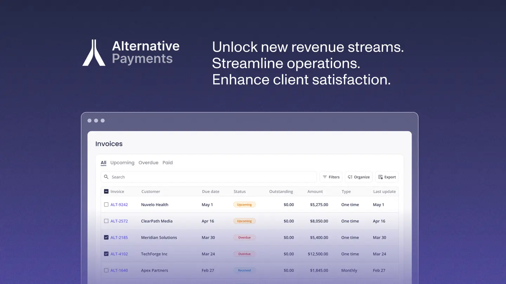Click the search magnifier icon

[x=106, y=177]
